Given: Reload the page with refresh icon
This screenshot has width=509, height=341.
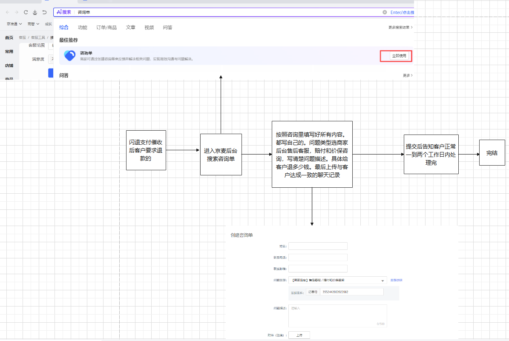Looking at the screenshot, I should (26, 12).
